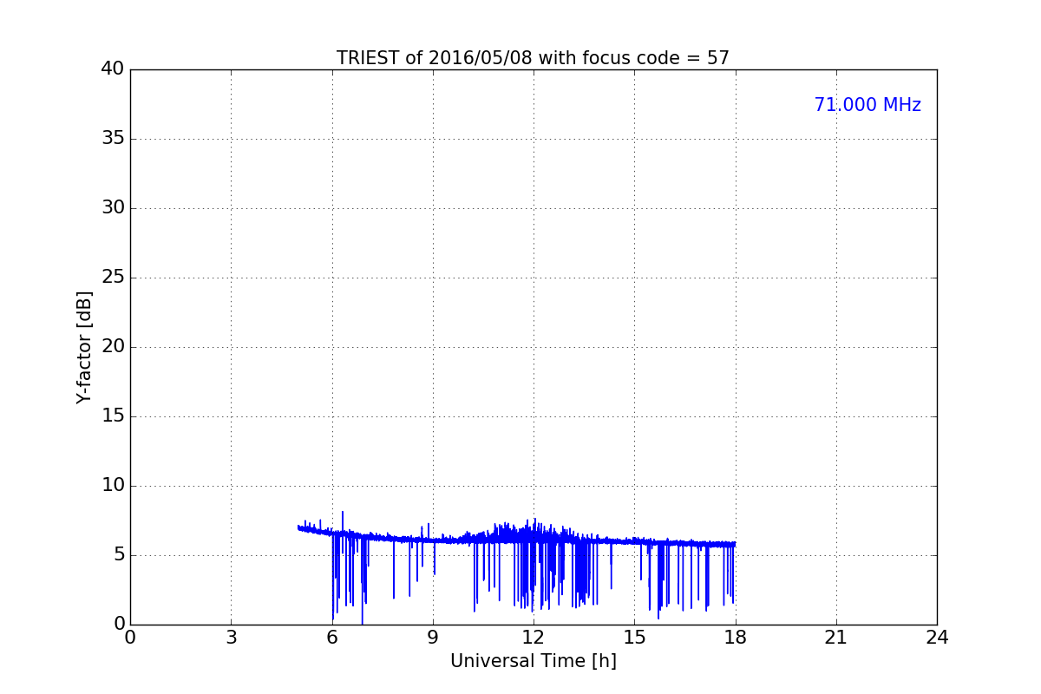Image resolution: width=1041 pixels, height=694 pixels.
Task: Click the y-axis tick label 30
Action: point(113,208)
